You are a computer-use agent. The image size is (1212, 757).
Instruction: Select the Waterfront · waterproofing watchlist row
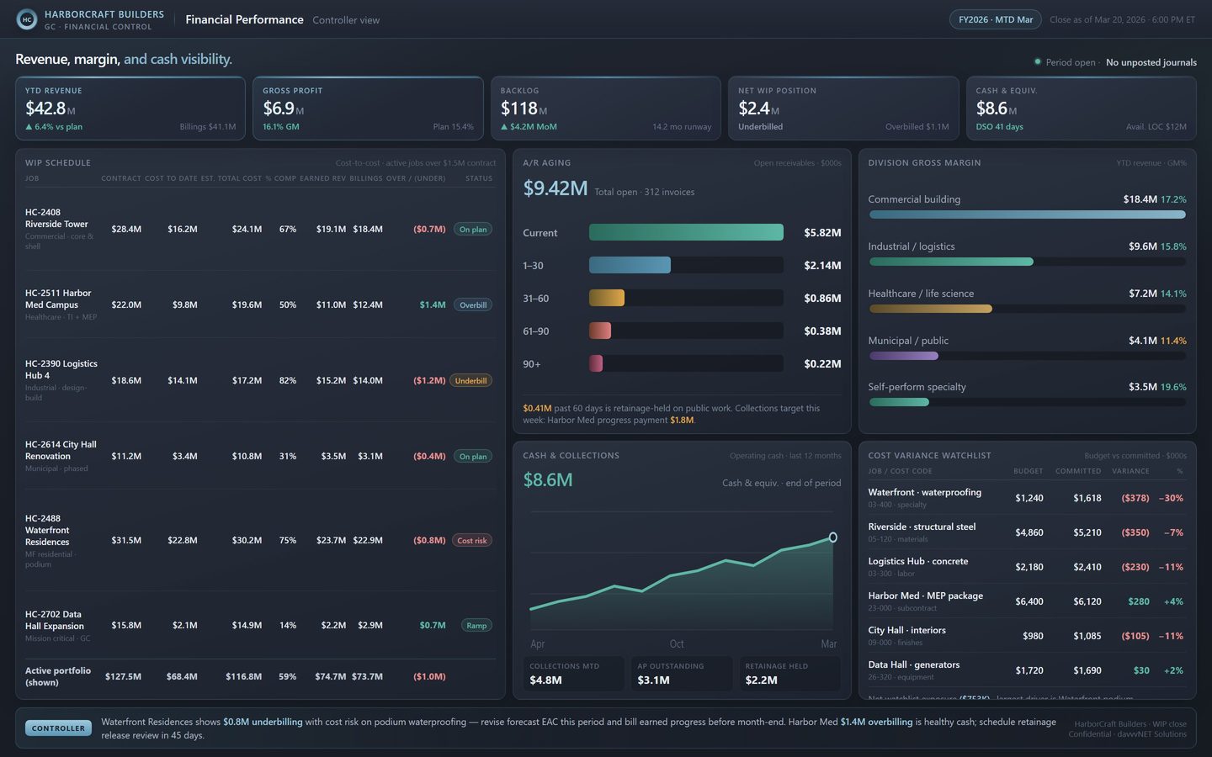tap(1027, 498)
